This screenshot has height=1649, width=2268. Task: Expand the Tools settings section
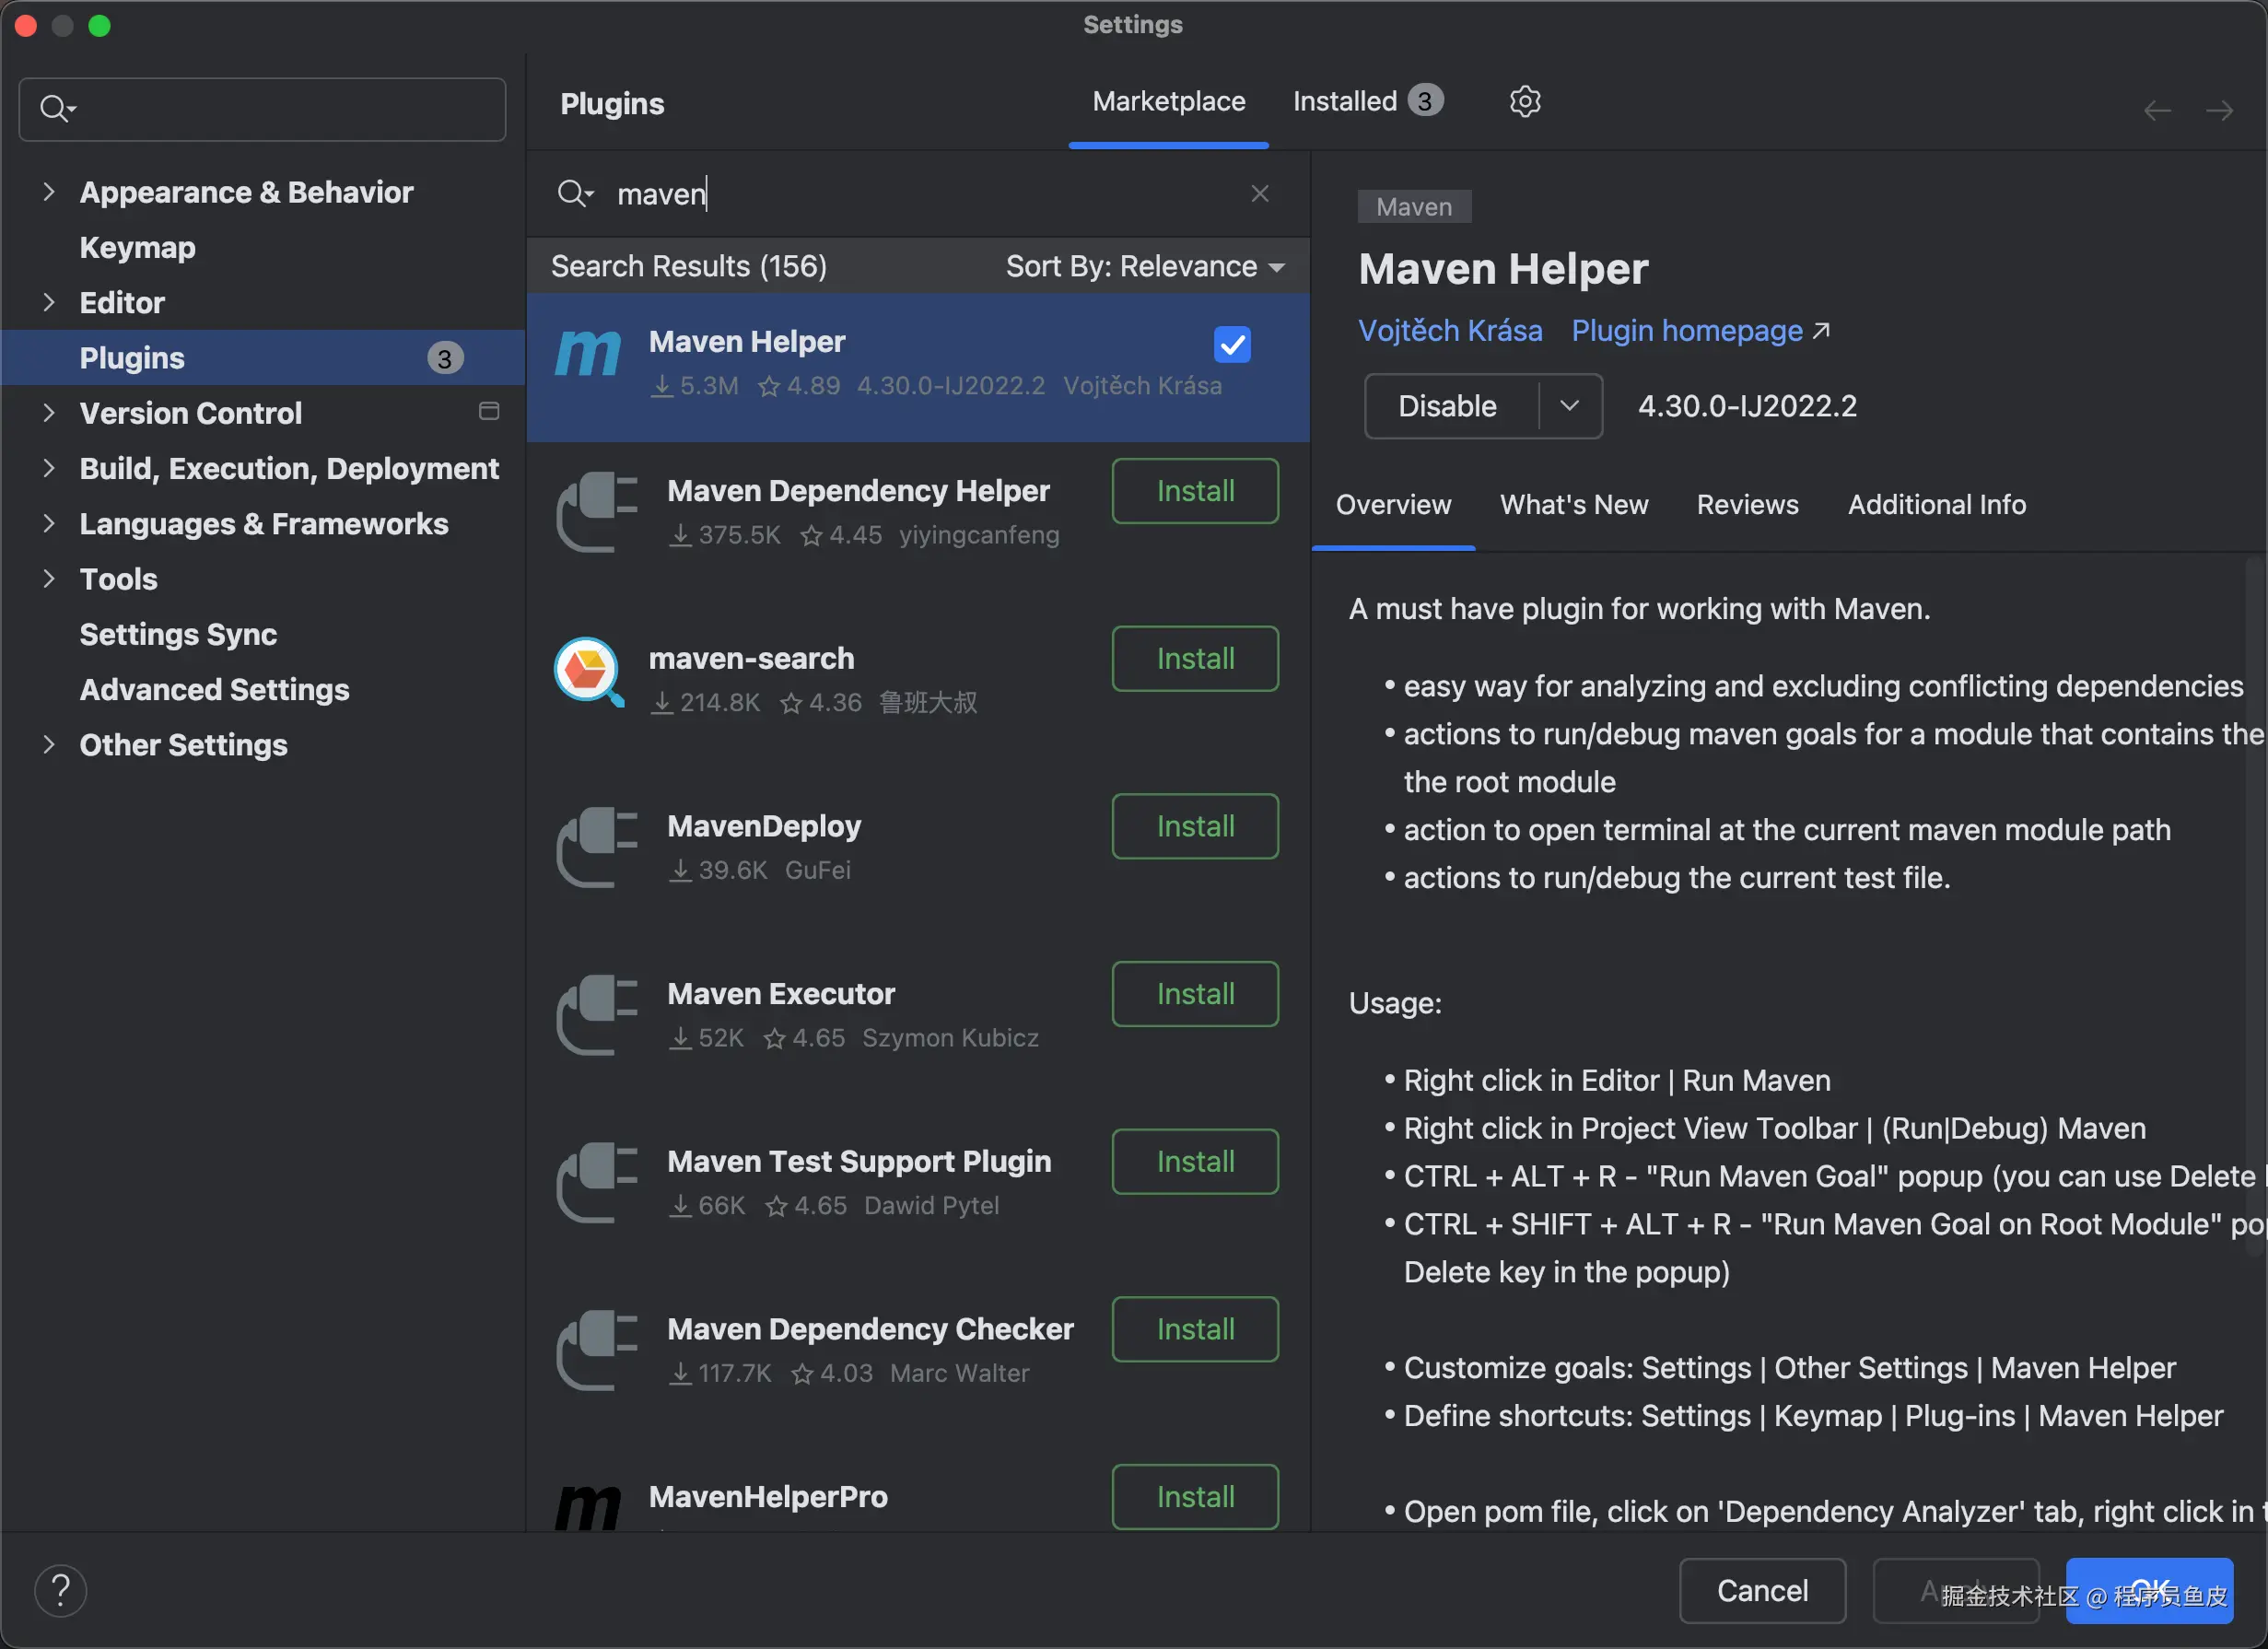tap(48, 579)
